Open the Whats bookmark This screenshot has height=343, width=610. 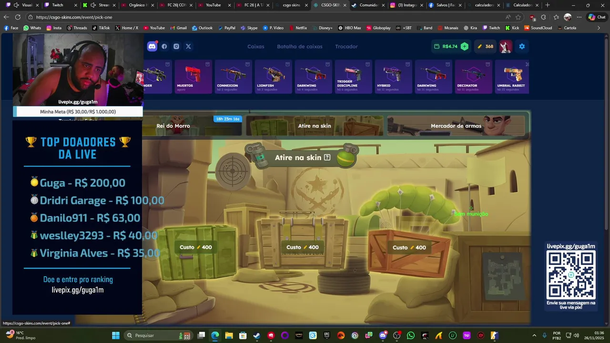tap(32, 28)
